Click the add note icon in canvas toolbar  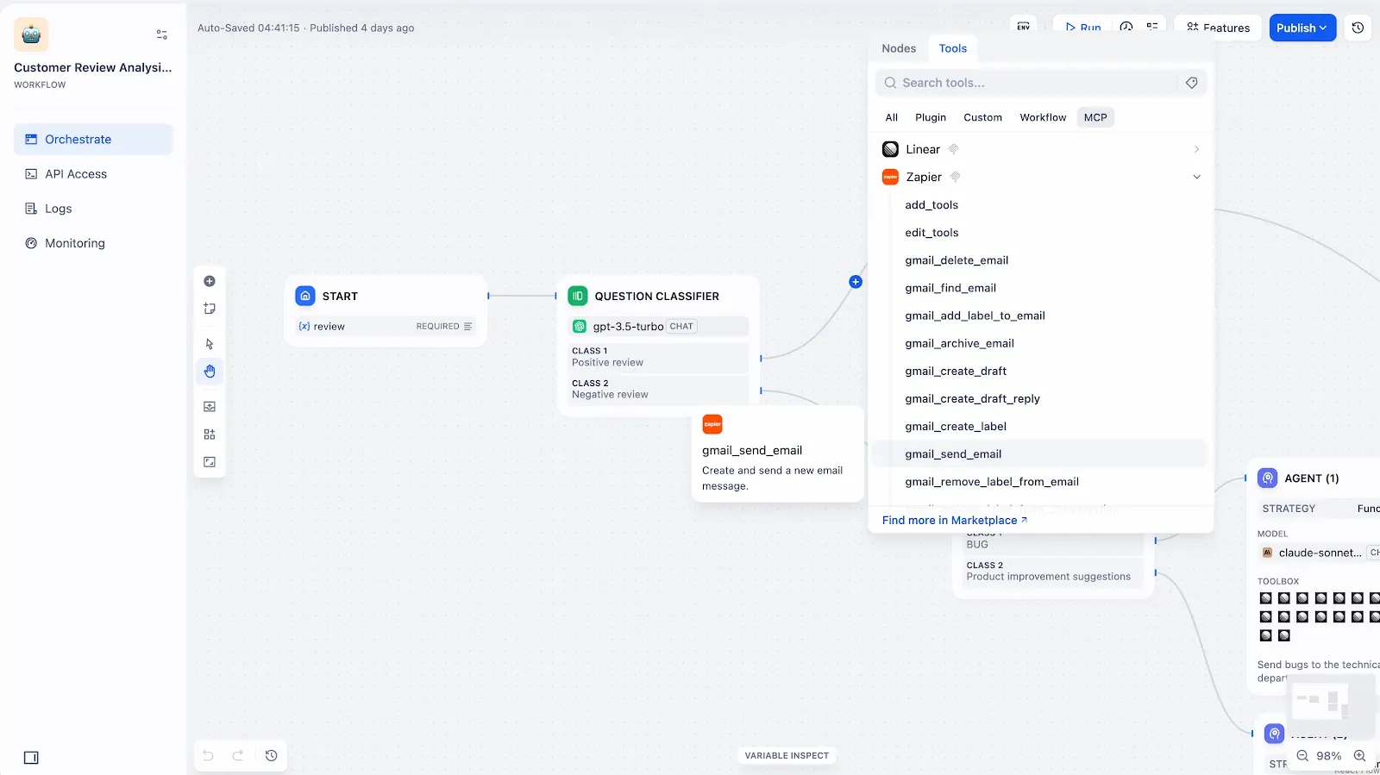point(210,309)
